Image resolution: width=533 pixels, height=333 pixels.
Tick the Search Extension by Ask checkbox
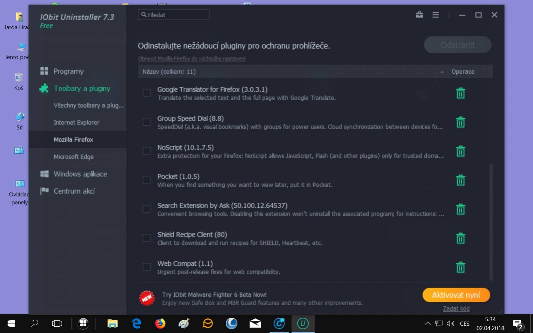[x=147, y=209]
